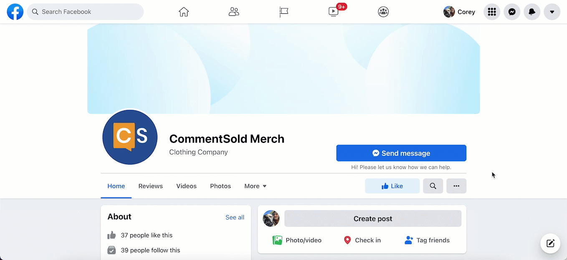Open the Pages flag icon

pos(284,12)
